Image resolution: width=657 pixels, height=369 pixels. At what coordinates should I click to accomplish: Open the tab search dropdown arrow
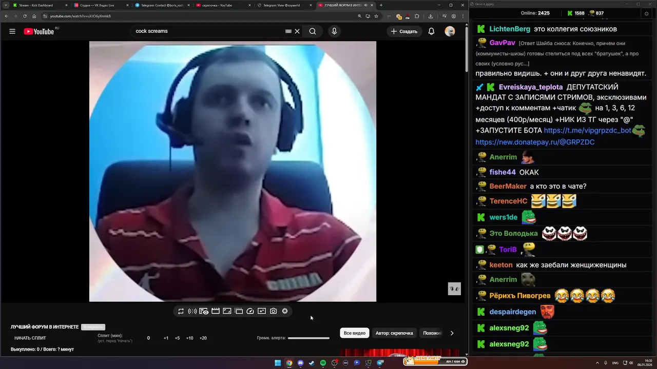5,5
